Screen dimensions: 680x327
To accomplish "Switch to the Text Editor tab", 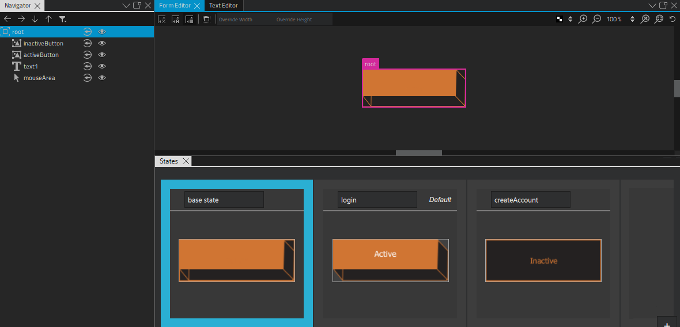I will tap(223, 5).
